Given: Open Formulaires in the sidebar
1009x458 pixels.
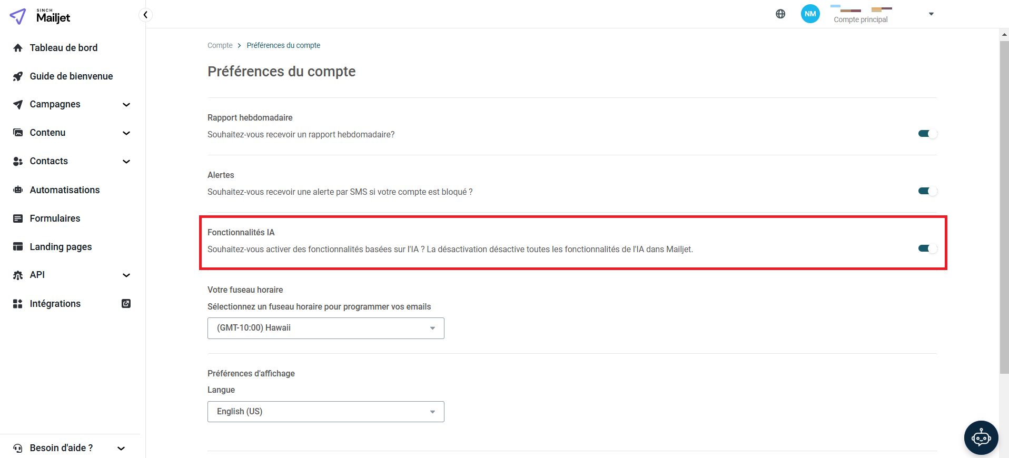Looking at the screenshot, I should point(55,218).
